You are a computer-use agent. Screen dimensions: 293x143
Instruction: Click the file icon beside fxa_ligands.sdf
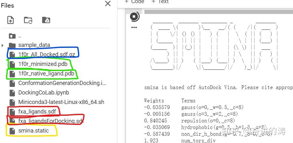(x=12, y=112)
